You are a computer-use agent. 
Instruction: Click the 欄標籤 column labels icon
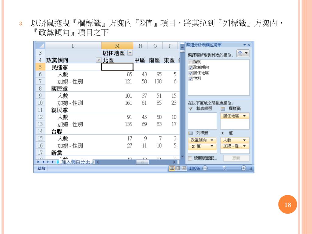click(223, 109)
